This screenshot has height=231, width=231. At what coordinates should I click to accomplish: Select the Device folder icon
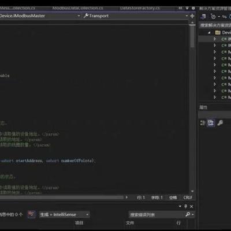coord(218,32)
